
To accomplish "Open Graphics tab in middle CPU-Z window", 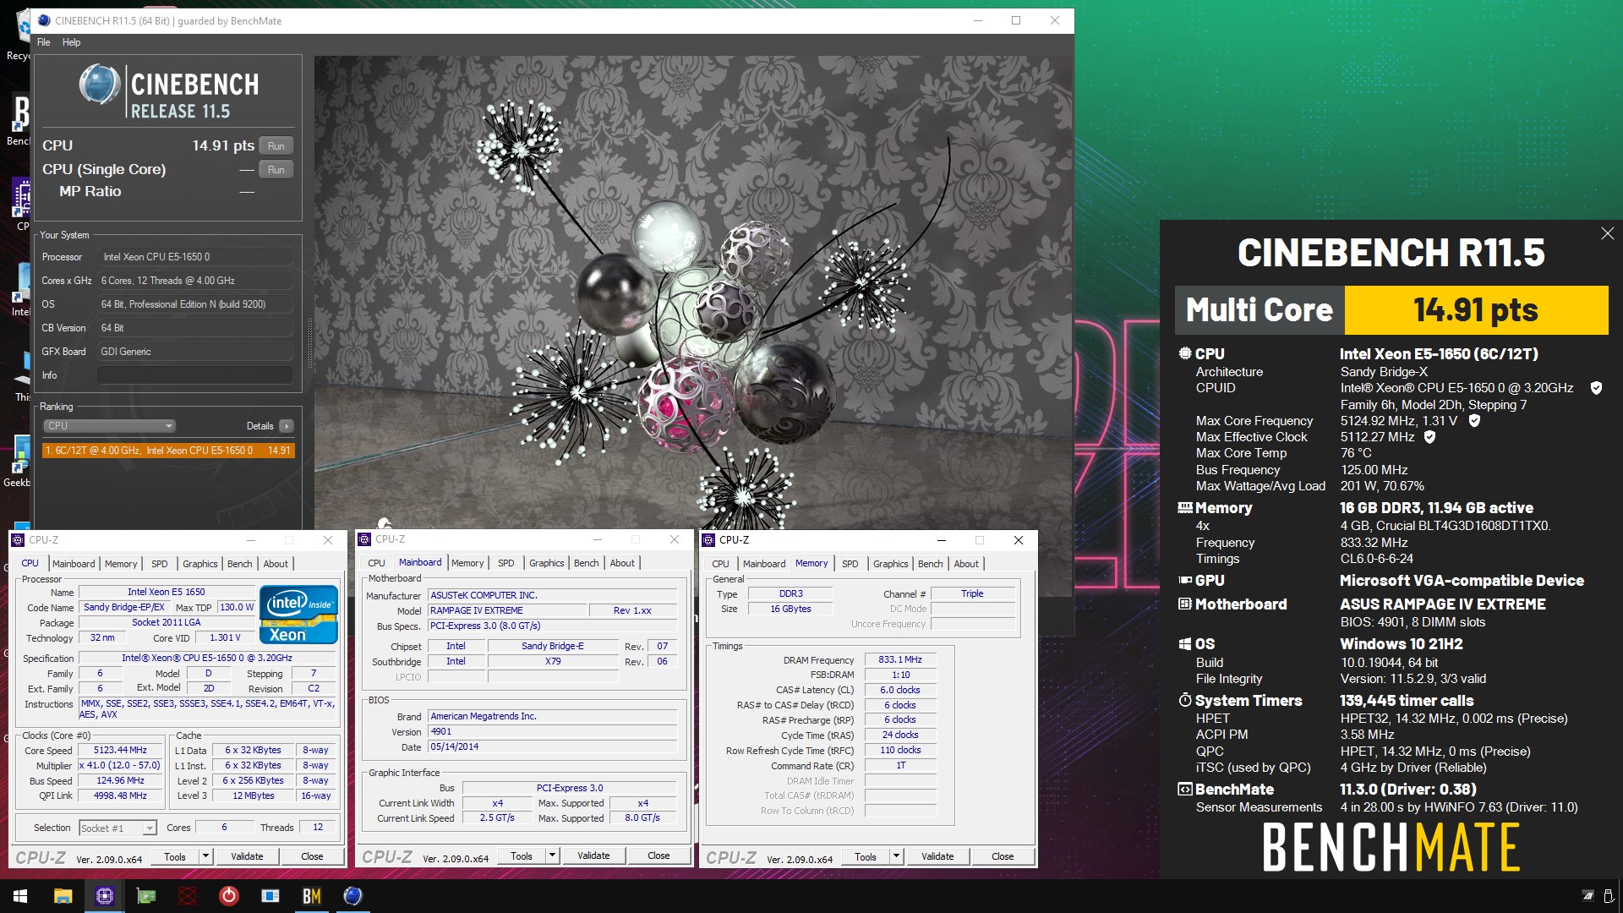I will (547, 563).
